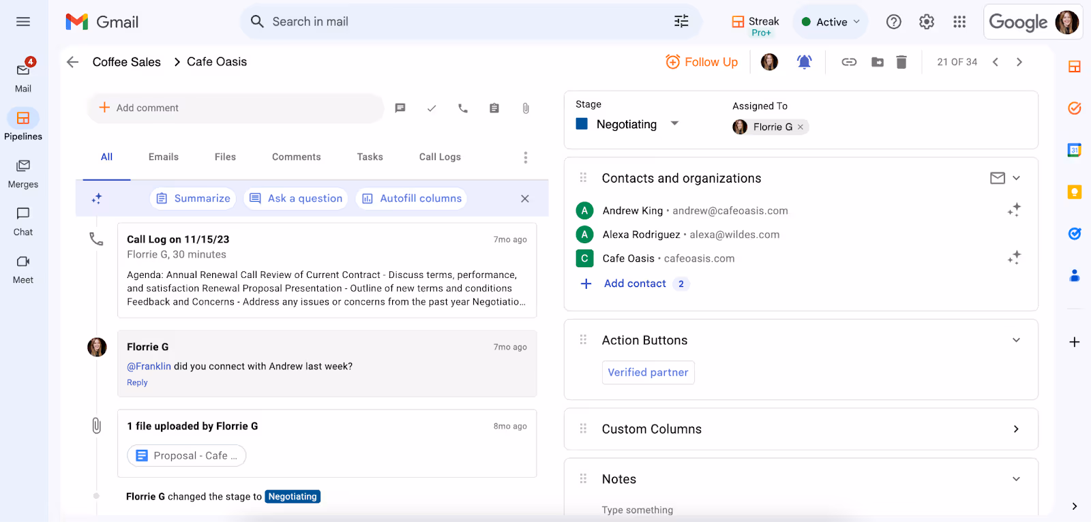Open Meet in the left sidebar
Screen dimensions: 1091x522
click(x=23, y=268)
